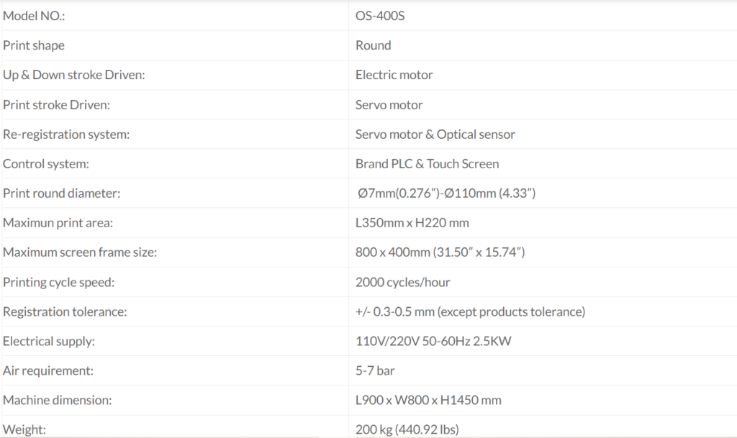Click the 110V/220V electrical supply value
The image size is (737, 438).
click(x=433, y=342)
